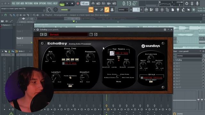205x115 pixels.
Task: Stop playback with the stop button
Action: (x=72, y=4)
